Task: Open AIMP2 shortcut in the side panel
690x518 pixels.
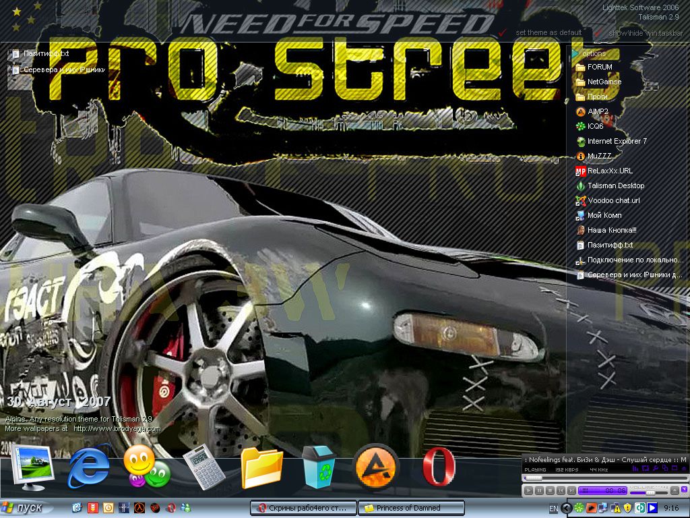Action: (592, 111)
